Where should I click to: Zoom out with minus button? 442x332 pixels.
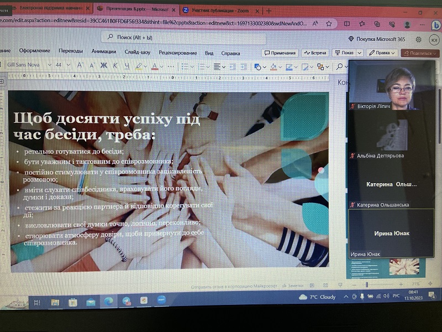click(x=354, y=285)
